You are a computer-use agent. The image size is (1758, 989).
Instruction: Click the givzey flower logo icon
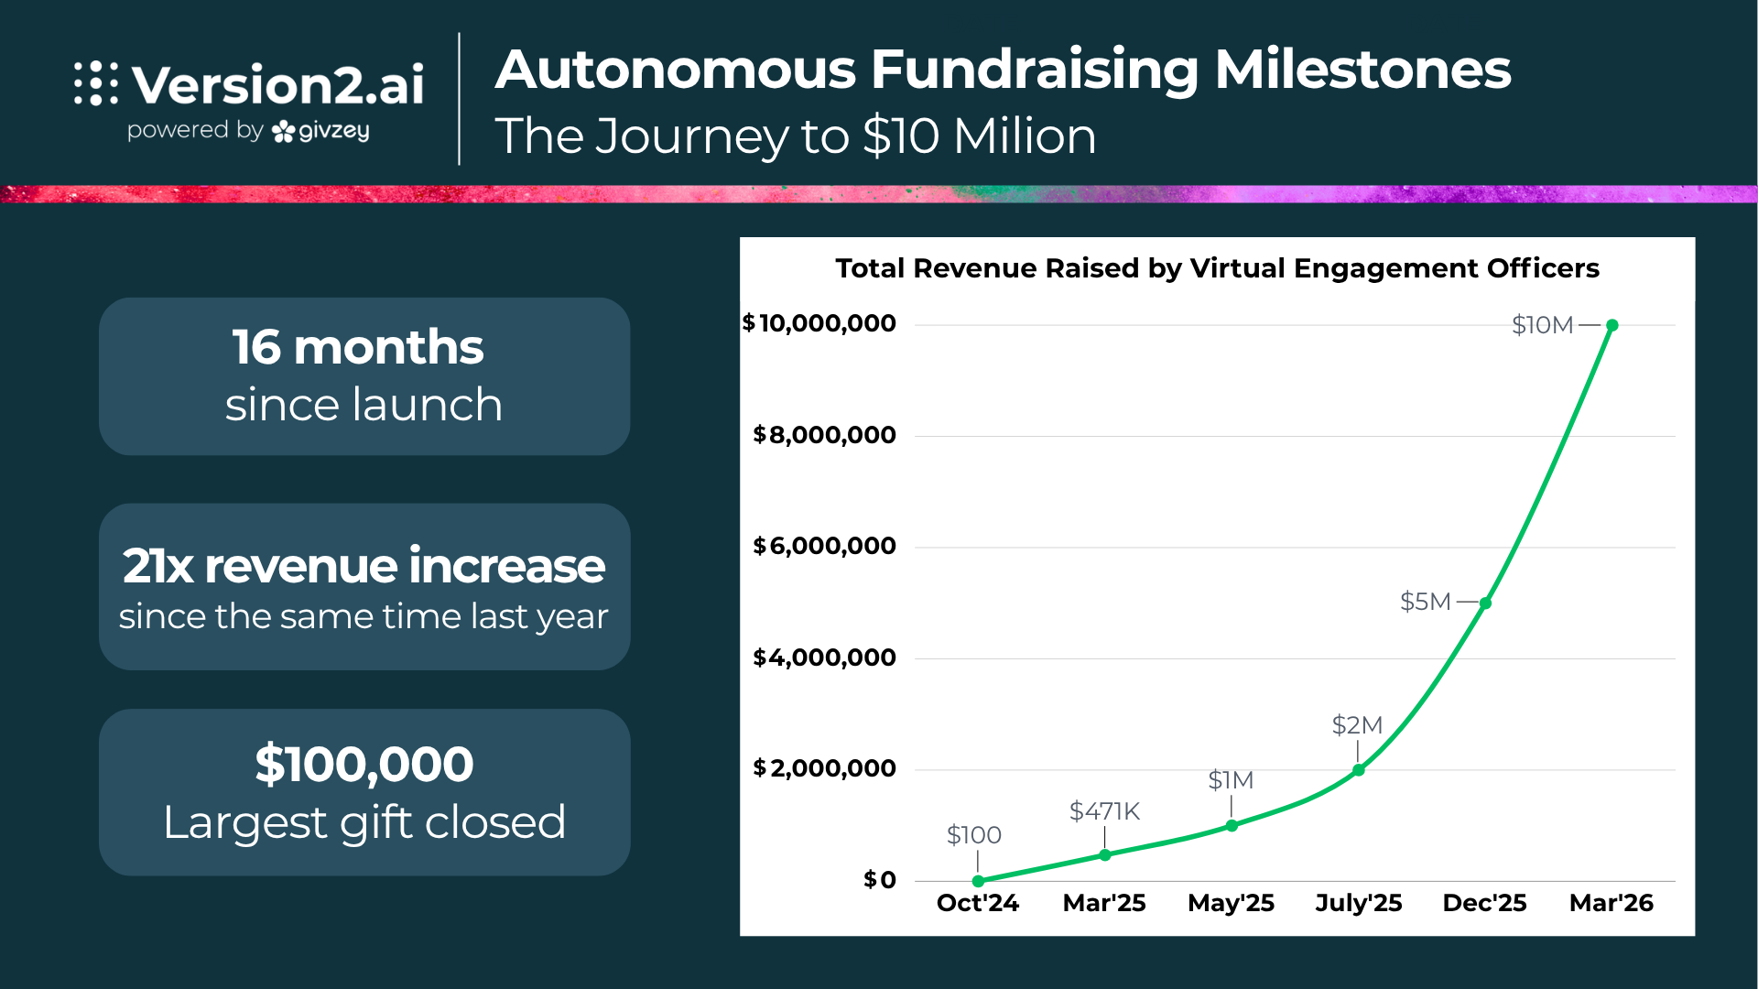click(x=284, y=132)
